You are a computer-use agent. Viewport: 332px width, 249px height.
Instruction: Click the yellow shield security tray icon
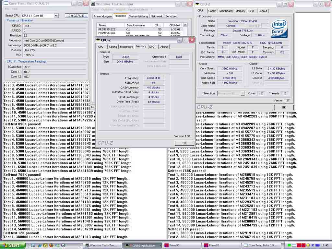(x=308, y=245)
